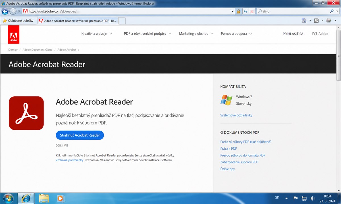This screenshot has height=204, width=341.
Task: Click the volume speaker tray icon
Action: tap(313, 198)
